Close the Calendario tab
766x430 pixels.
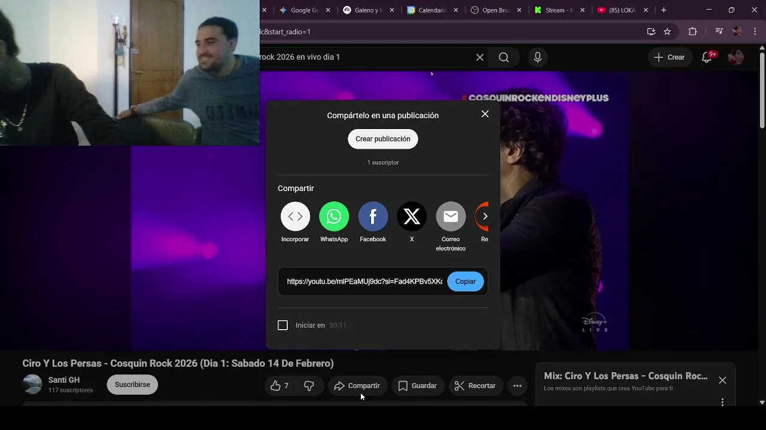click(x=456, y=10)
